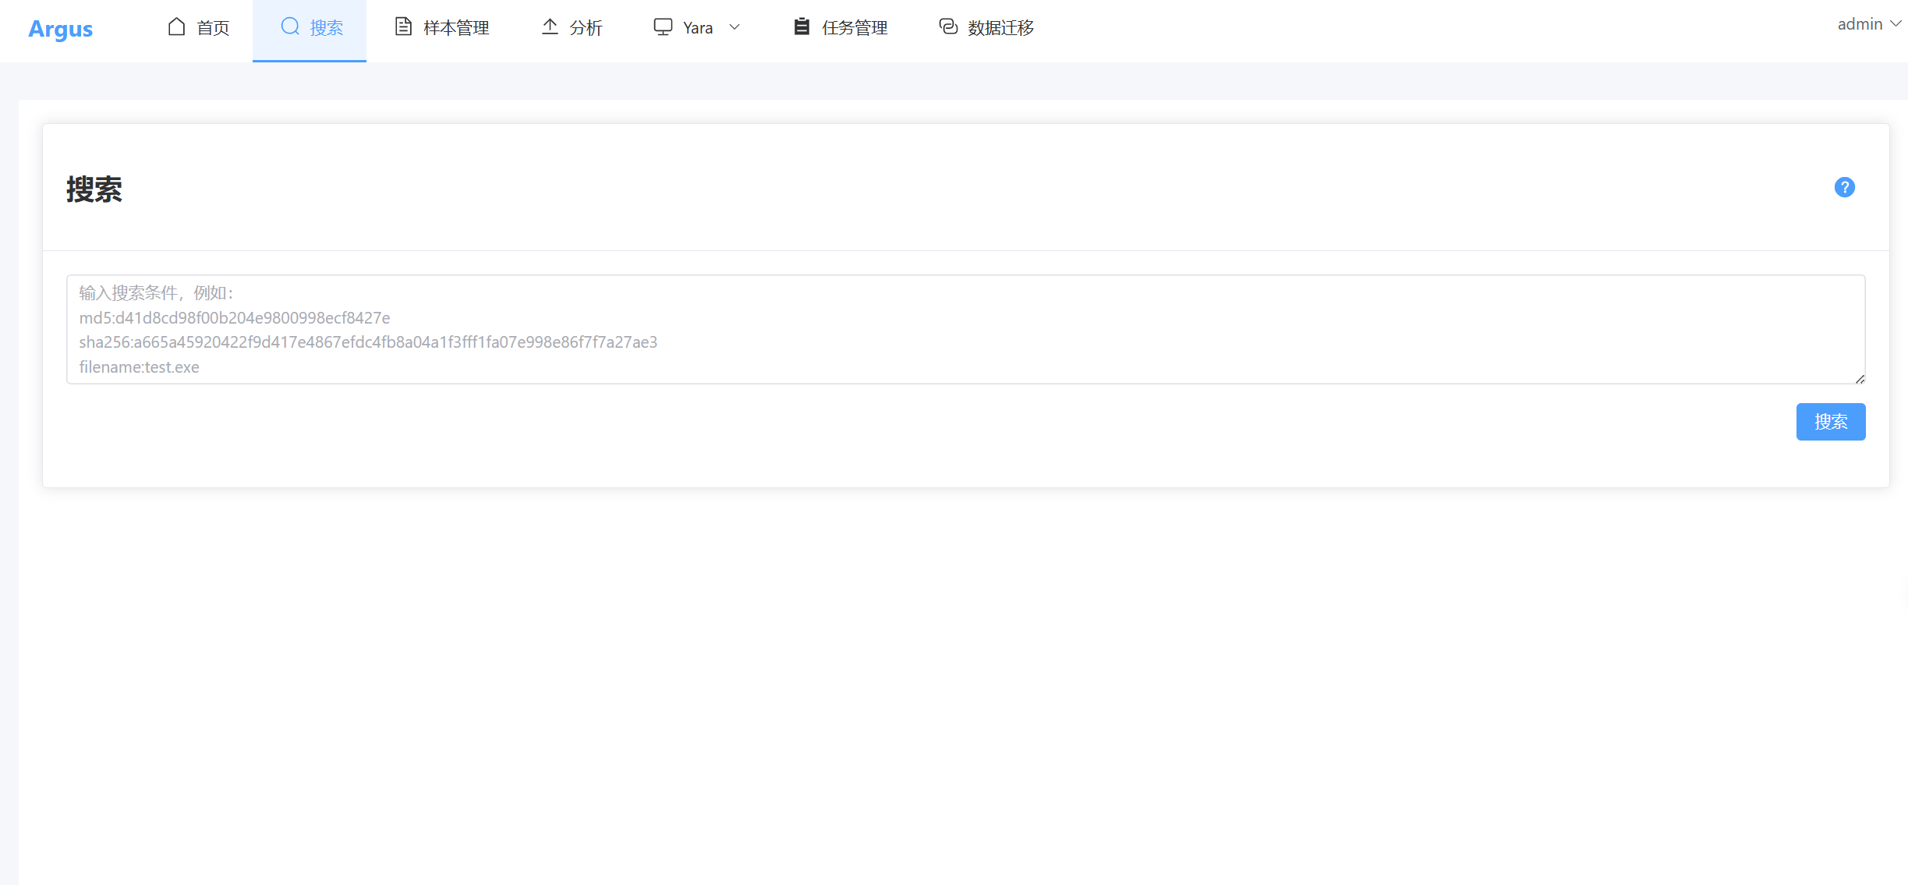1908x885 pixels.
Task: Open the 任务管理 menu item
Action: click(855, 28)
